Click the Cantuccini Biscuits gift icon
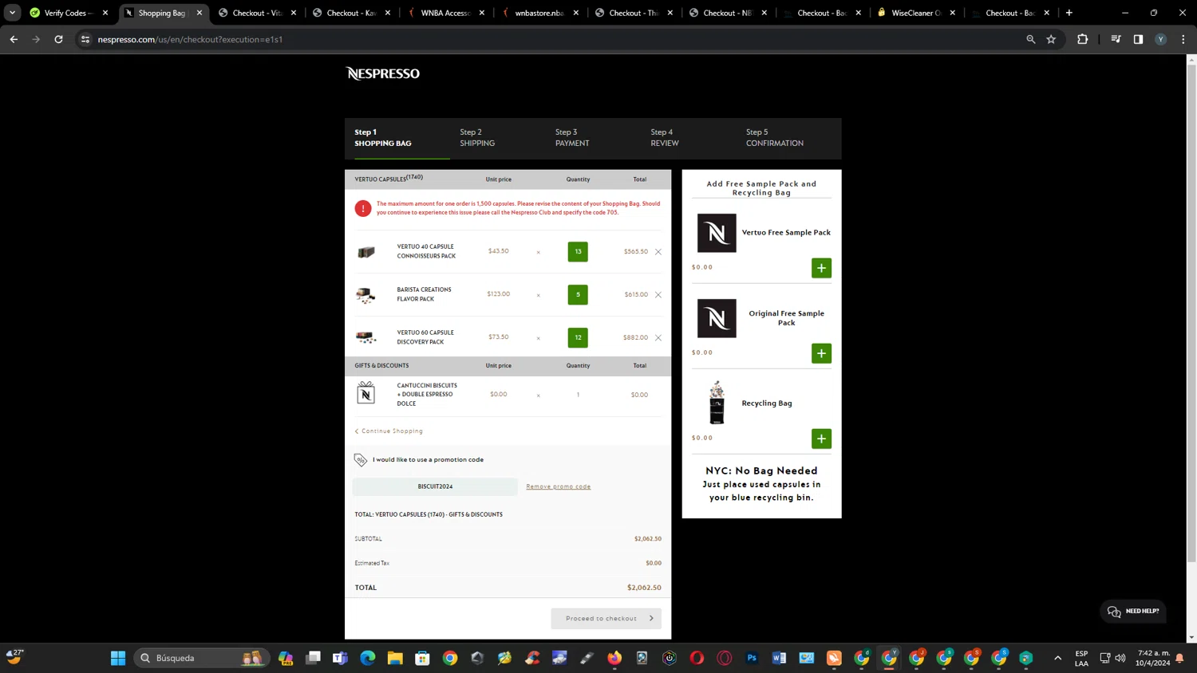Viewport: 1197px width, 673px height. click(365, 393)
